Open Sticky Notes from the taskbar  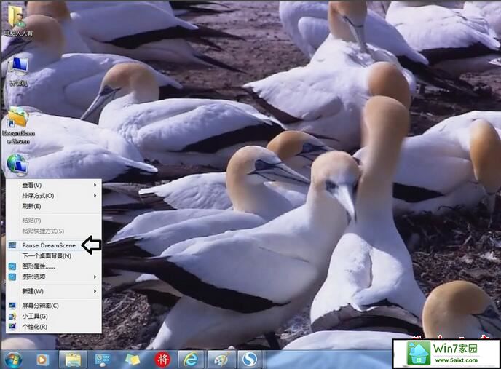tap(133, 360)
